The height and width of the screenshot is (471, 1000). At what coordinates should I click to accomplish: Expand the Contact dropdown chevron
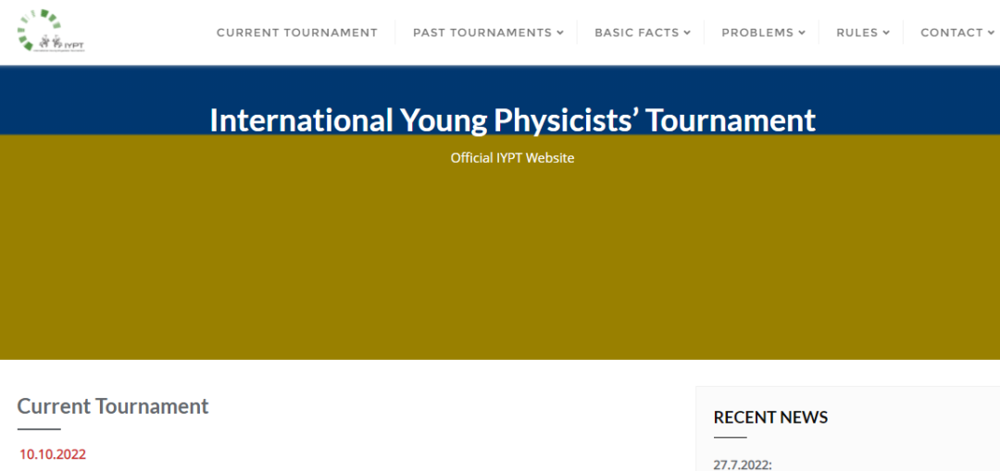(x=991, y=32)
